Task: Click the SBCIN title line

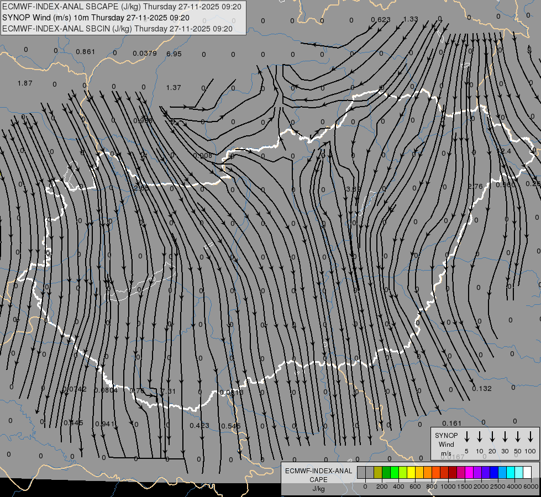Action: click(117, 29)
